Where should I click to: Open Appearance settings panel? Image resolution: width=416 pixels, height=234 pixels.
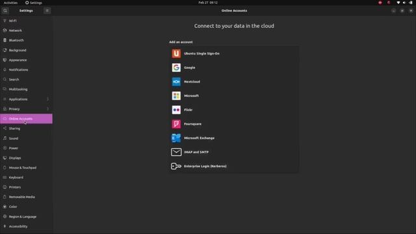tap(26, 60)
